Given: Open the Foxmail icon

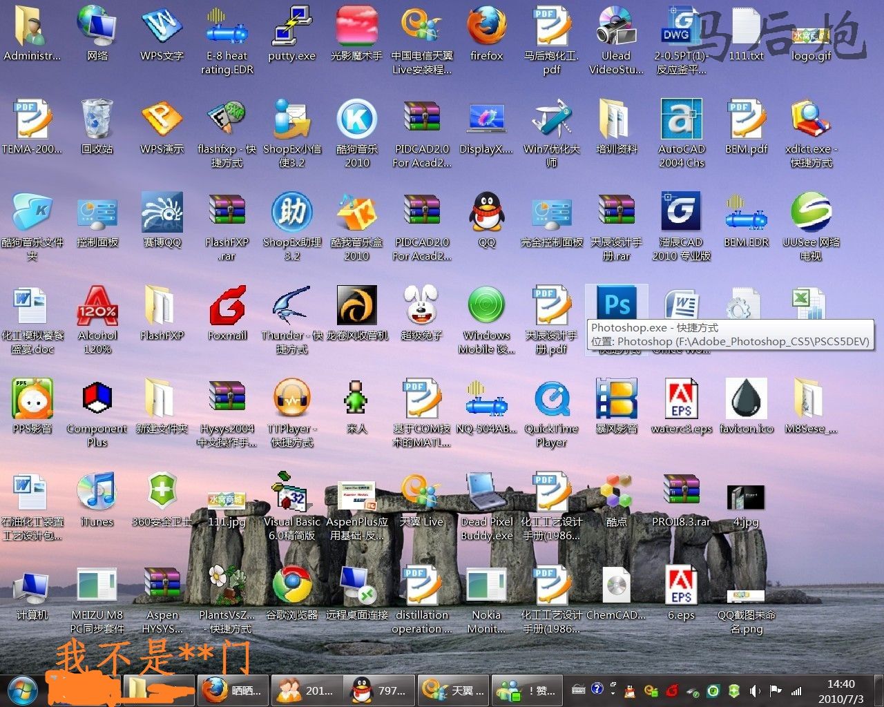Looking at the screenshot, I should 227,305.
